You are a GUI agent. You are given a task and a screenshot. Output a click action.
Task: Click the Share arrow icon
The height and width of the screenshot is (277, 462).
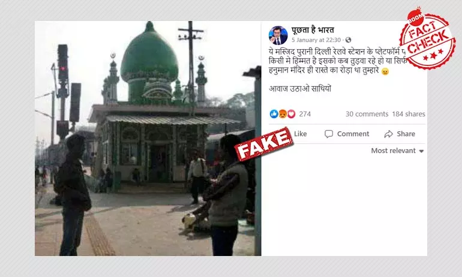click(389, 134)
